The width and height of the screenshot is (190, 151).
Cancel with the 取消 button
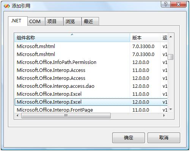point(164,138)
